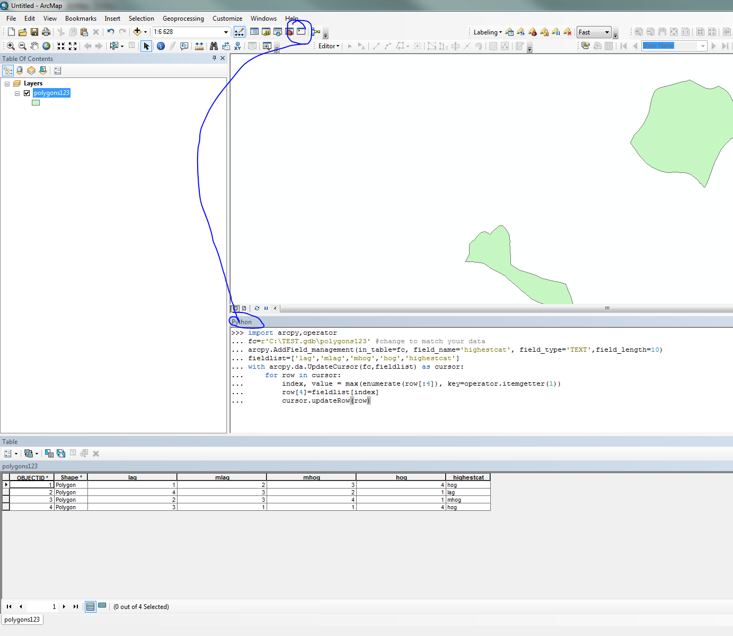Open the Find binoculars tool
733x636 pixels.
(x=214, y=46)
